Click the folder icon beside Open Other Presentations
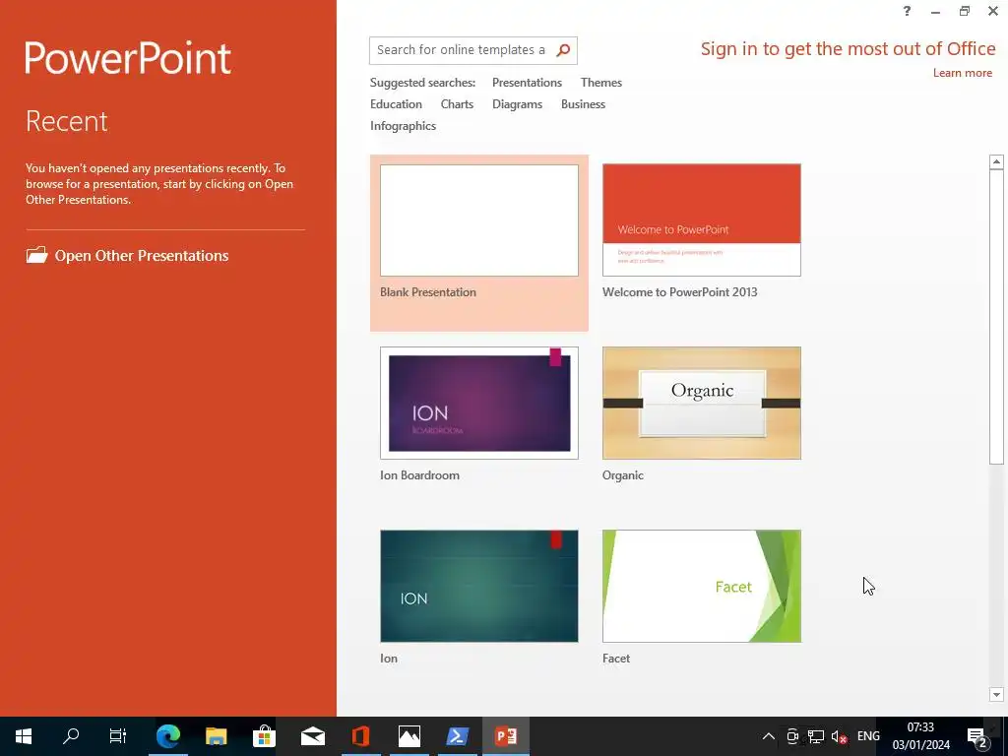The image size is (1008, 756). click(x=36, y=255)
